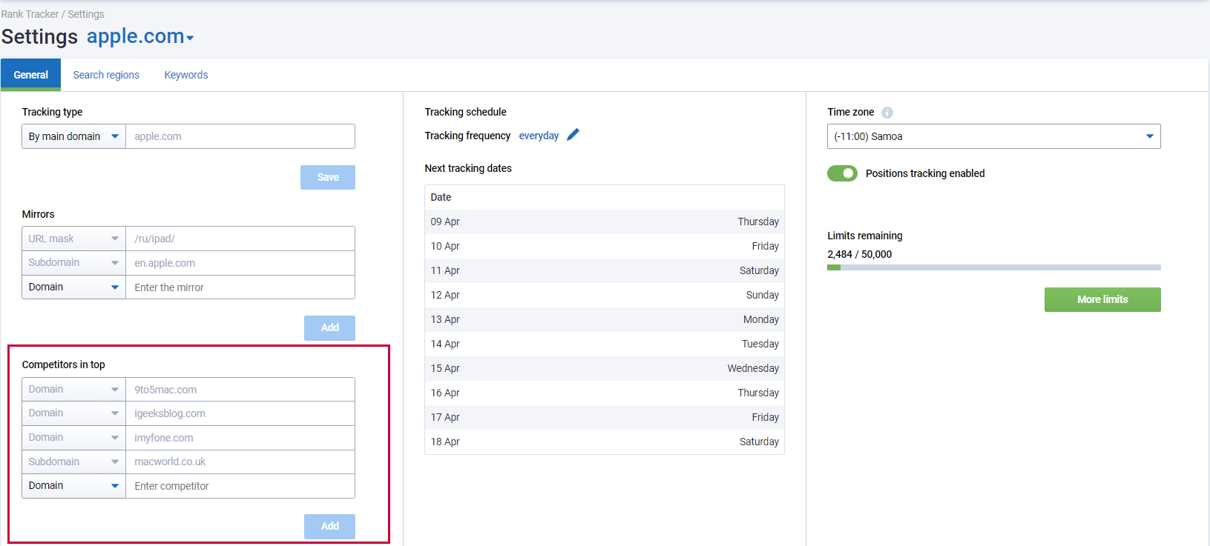The image size is (1210, 546).
Task: Click the 15 Apr date row
Action: click(x=605, y=368)
